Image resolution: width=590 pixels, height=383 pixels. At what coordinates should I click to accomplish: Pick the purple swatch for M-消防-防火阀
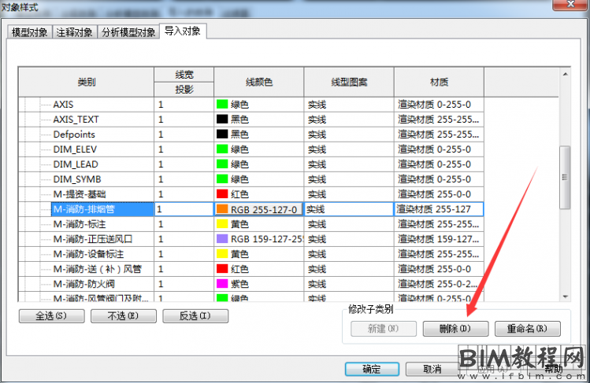(222, 284)
